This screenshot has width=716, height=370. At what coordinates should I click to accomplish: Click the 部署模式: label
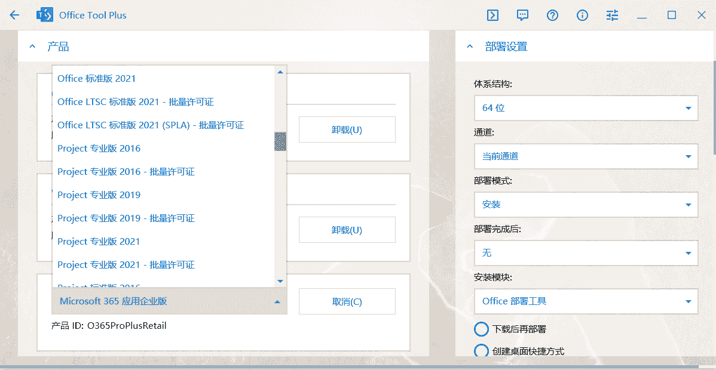click(492, 181)
